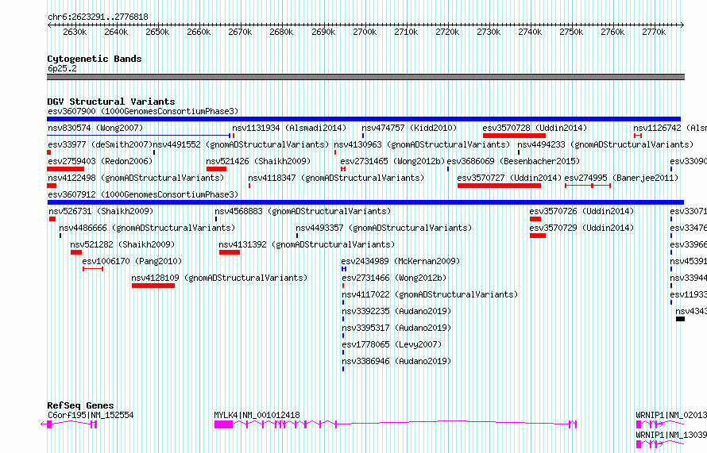Click the 6p25.2 cytogenetic band bar
Screen dimensions: 707x453
365,77
